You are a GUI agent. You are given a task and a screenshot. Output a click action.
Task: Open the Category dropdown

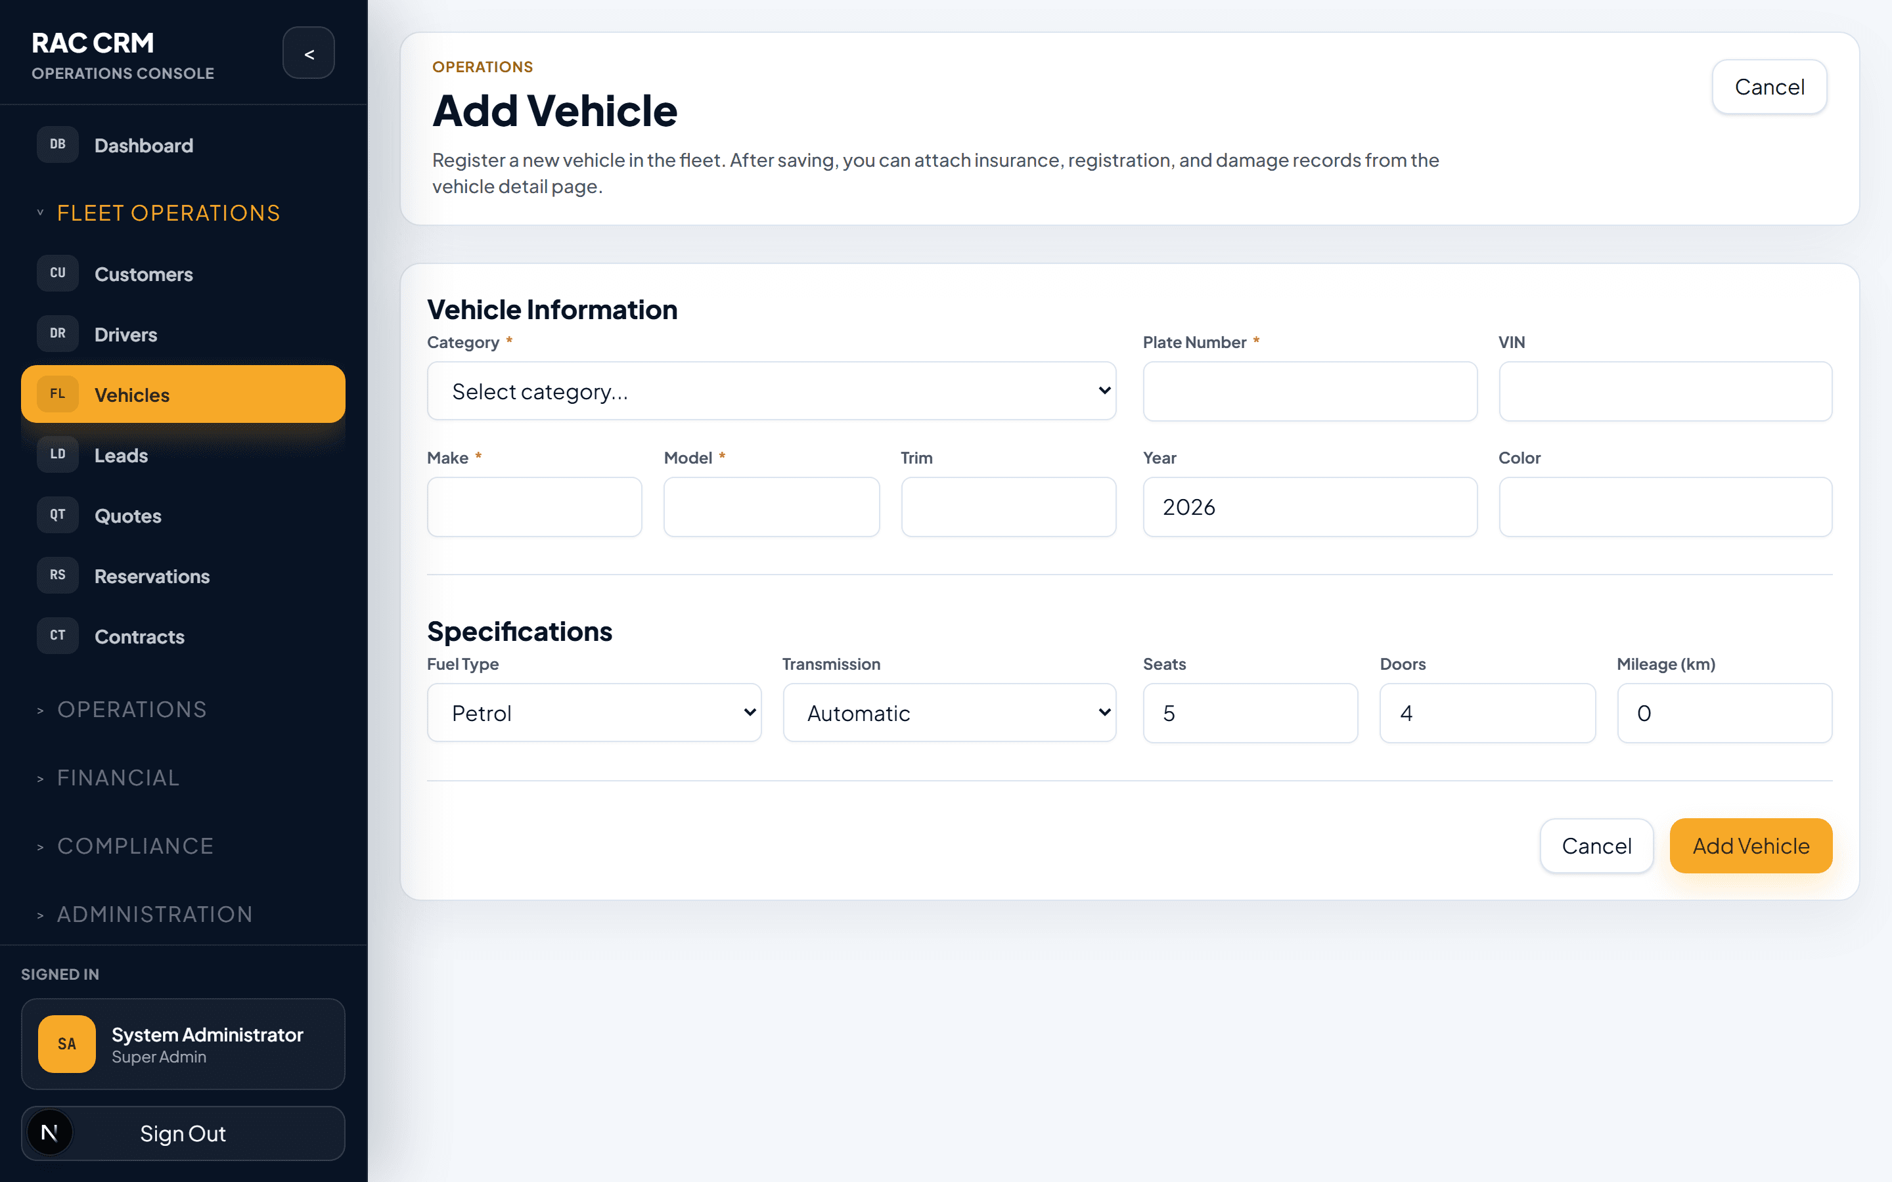coord(772,391)
